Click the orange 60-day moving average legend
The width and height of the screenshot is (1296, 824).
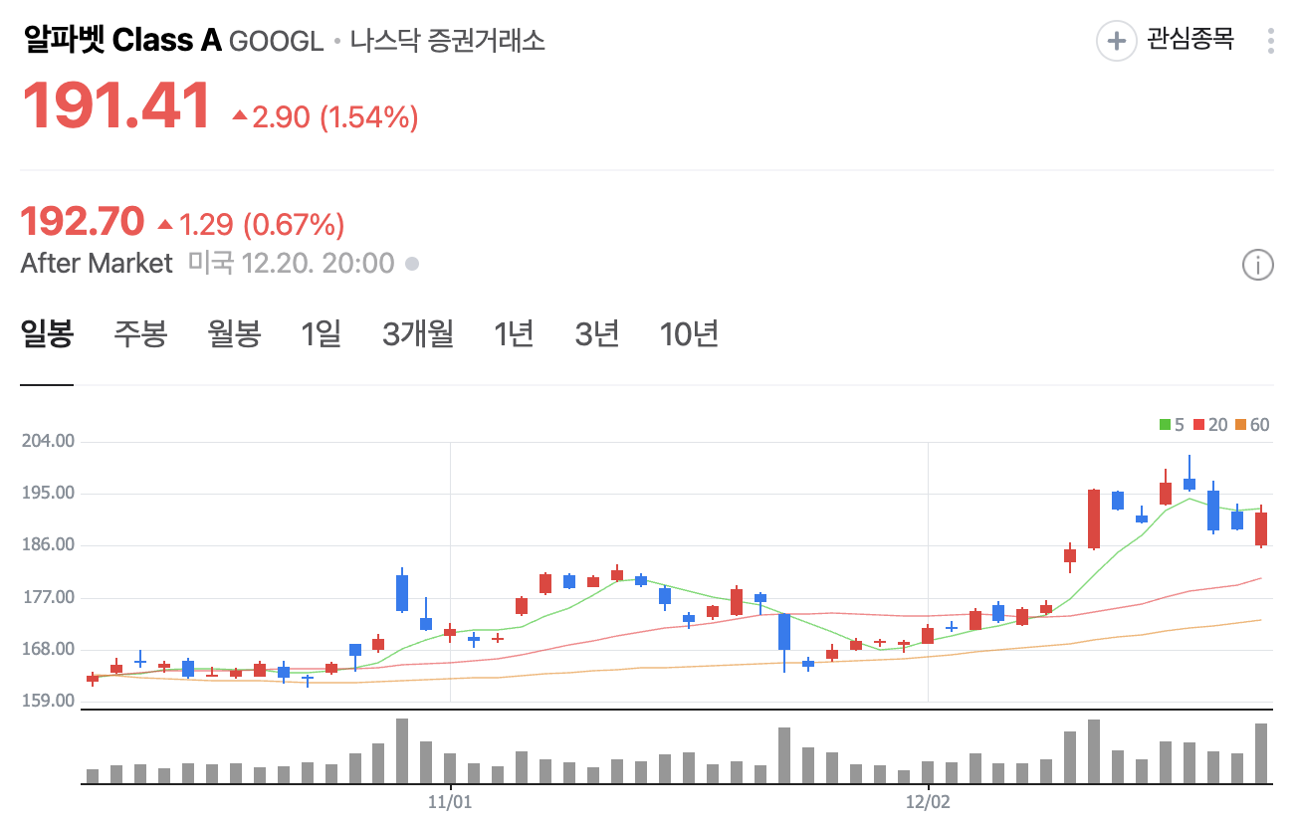tap(1252, 425)
